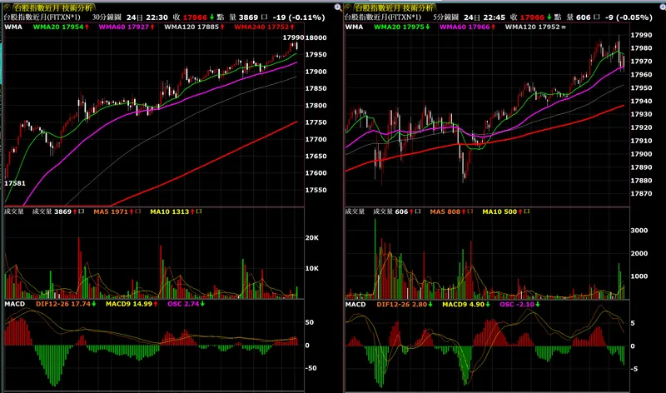Click the magenta WMA60 17927 legend
Screen dimensions: 666x393
(127, 27)
